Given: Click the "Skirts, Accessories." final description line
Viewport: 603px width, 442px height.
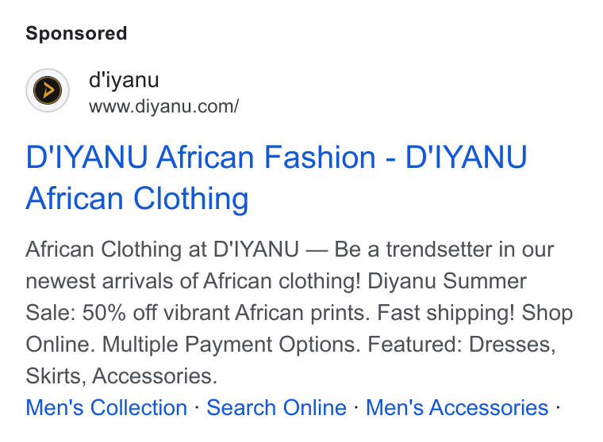Looking at the screenshot, I should click(121, 375).
